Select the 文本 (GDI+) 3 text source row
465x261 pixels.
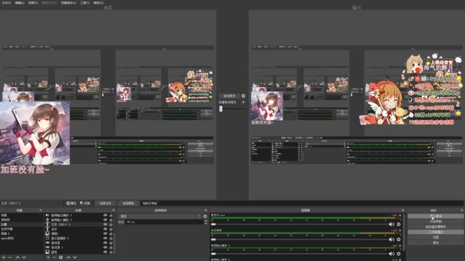(x=79, y=224)
